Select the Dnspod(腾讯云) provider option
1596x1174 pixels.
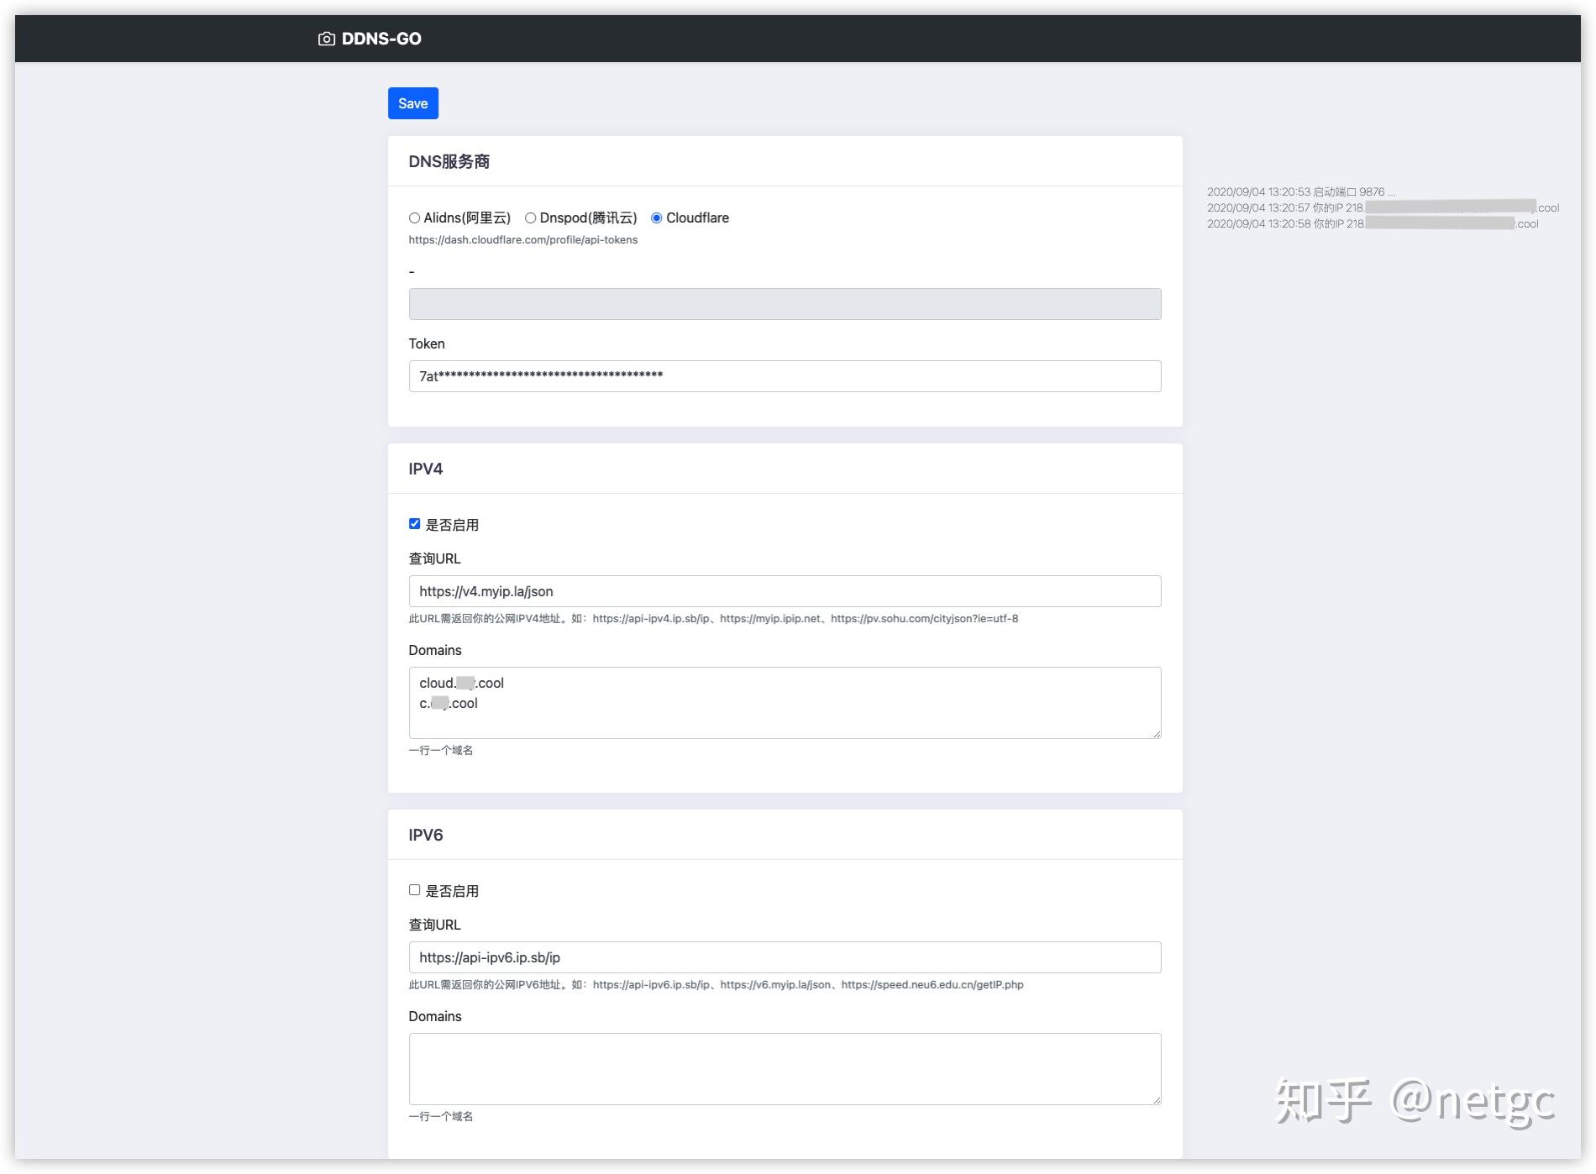530,218
